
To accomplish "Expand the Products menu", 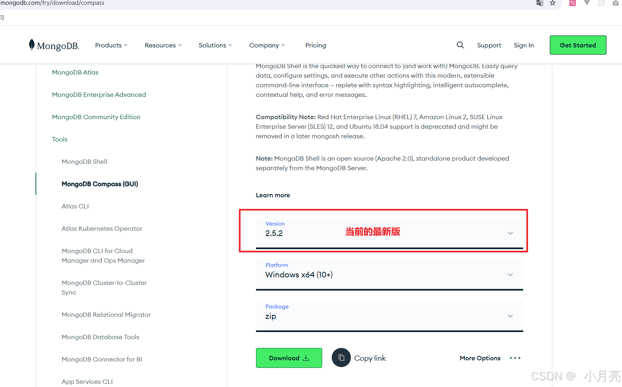I will click(x=111, y=45).
